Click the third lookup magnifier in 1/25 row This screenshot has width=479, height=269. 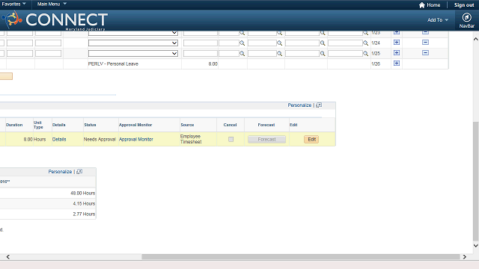(x=323, y=53)
